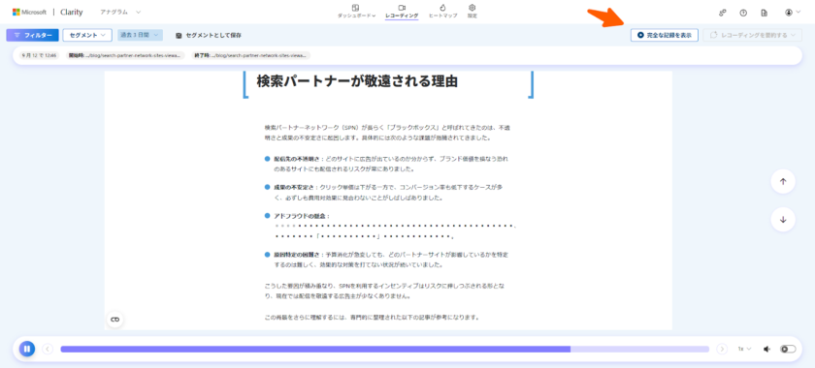Click the playback progress bar
The width and height of the screenshot is (815, 368).
[x=384, y=350]
